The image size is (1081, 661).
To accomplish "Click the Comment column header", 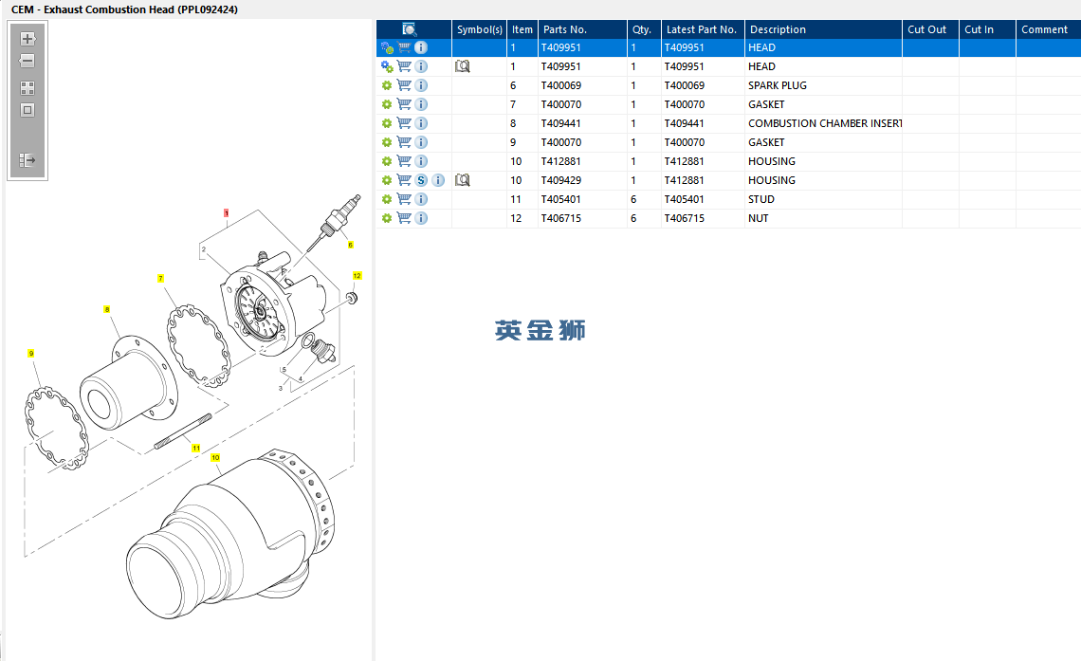I will tap(1048, 29).
